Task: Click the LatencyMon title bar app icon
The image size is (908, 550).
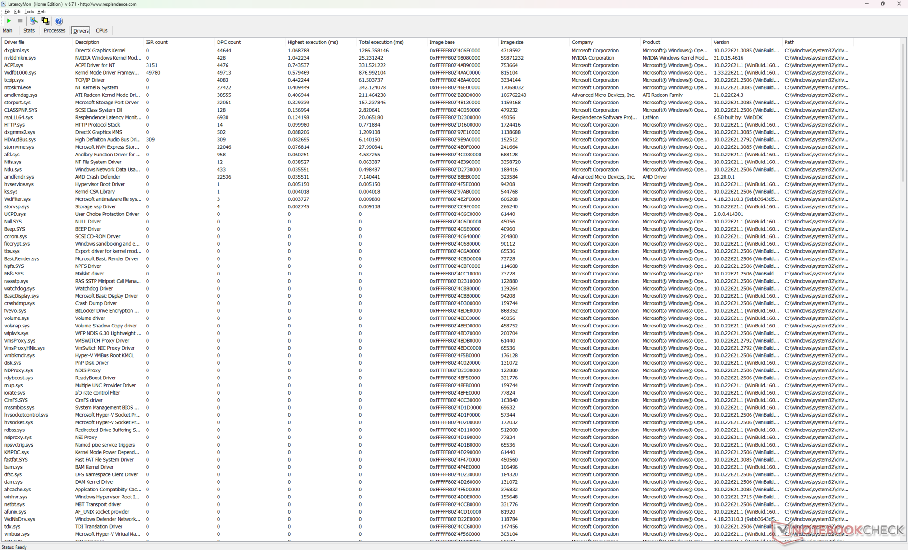Action: click(4, 4)
